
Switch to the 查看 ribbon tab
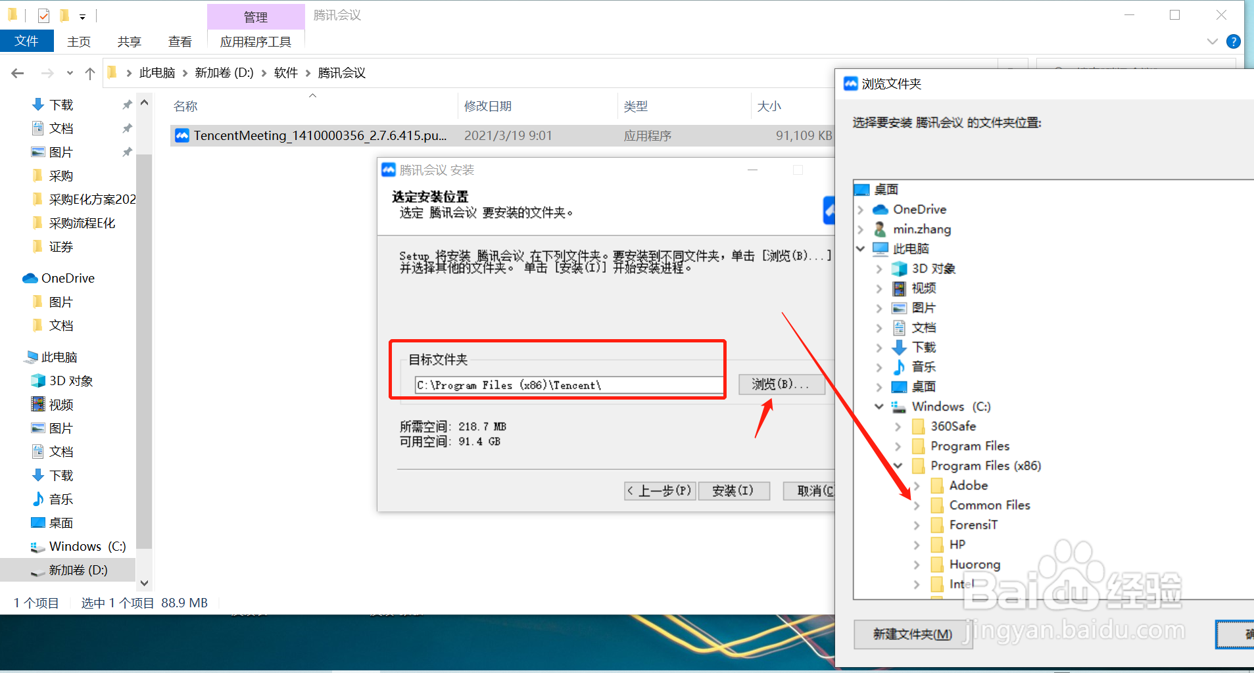tap(180, 41)
